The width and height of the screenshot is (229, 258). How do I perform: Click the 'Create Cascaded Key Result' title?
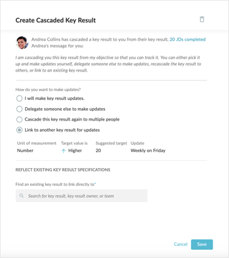pyautogui.click(x=56, y=20)
